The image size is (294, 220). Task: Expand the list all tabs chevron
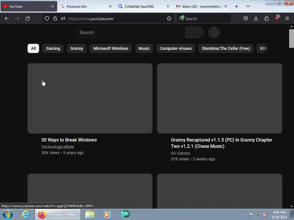pyautogui.click(x=248, y=6)
